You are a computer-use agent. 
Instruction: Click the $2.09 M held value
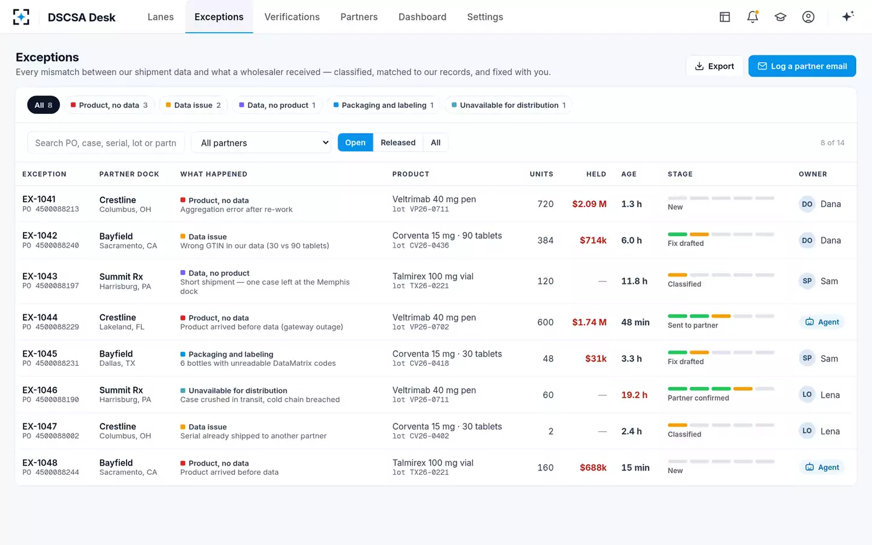pos(589,204)
